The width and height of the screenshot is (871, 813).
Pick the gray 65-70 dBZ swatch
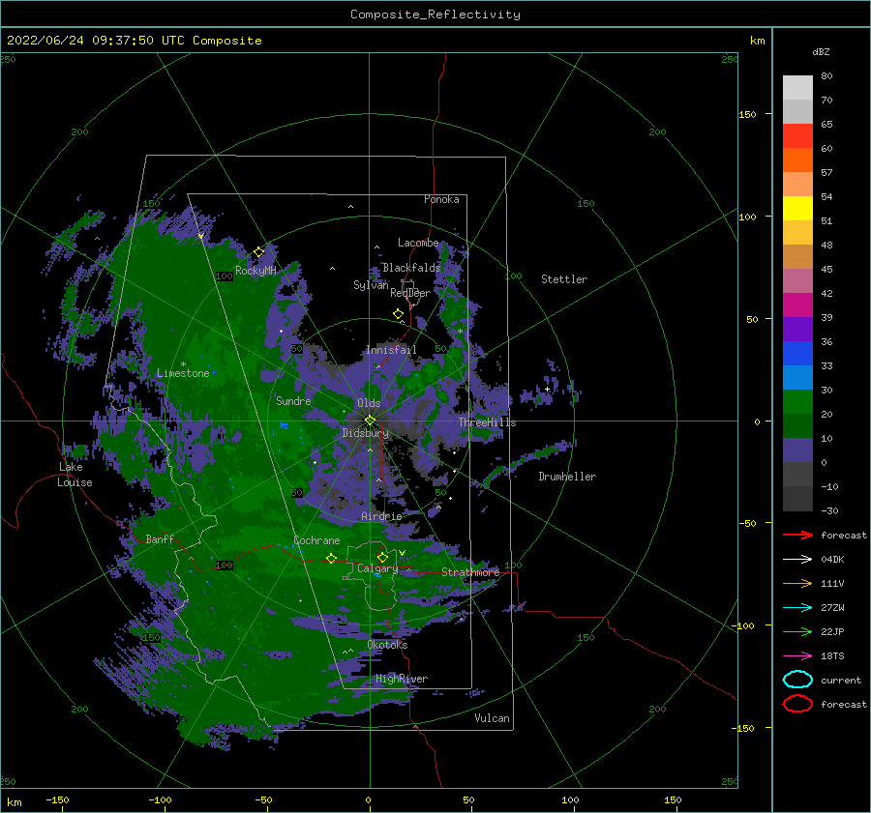pyautogui.click(x=797, y=111)
